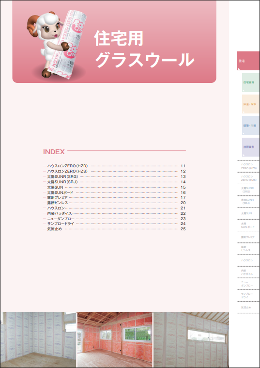Click index entry 内装パラダイス
The image size is (260, 368).
(x=114, y=213)
